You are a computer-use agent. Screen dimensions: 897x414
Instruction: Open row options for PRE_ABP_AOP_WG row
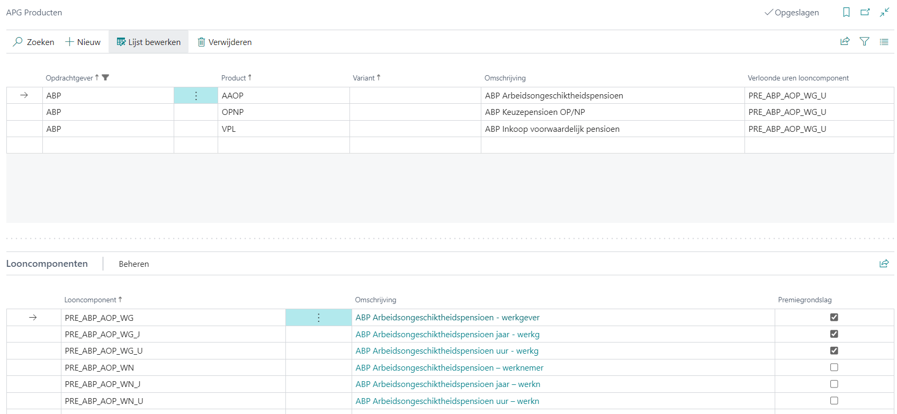(x=318, y=318)
